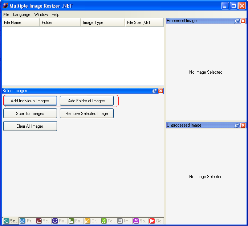Sort by the File Size (KB) column header
This screenshot has height=226, width=248.
click(x=145, y=22)
